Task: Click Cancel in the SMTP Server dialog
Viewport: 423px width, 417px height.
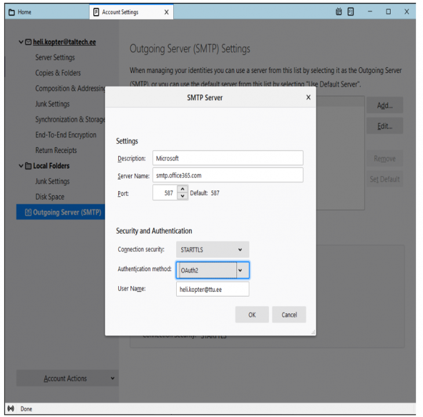Action: pyautogui.click(x=289, y=314)
